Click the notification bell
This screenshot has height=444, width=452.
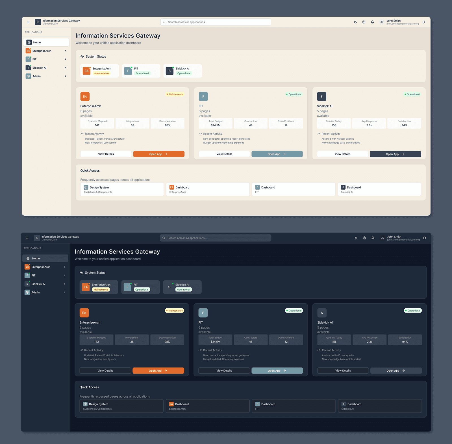pos(372,22)
